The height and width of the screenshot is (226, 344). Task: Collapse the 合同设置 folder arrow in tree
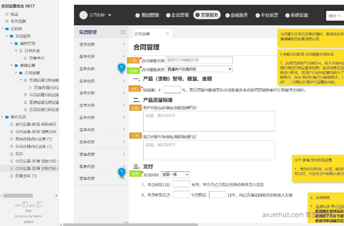[16, 73]
